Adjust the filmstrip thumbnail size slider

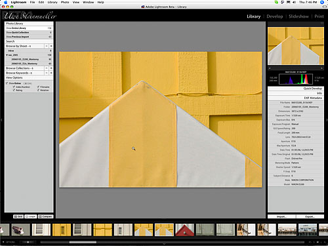coord(28,242)
